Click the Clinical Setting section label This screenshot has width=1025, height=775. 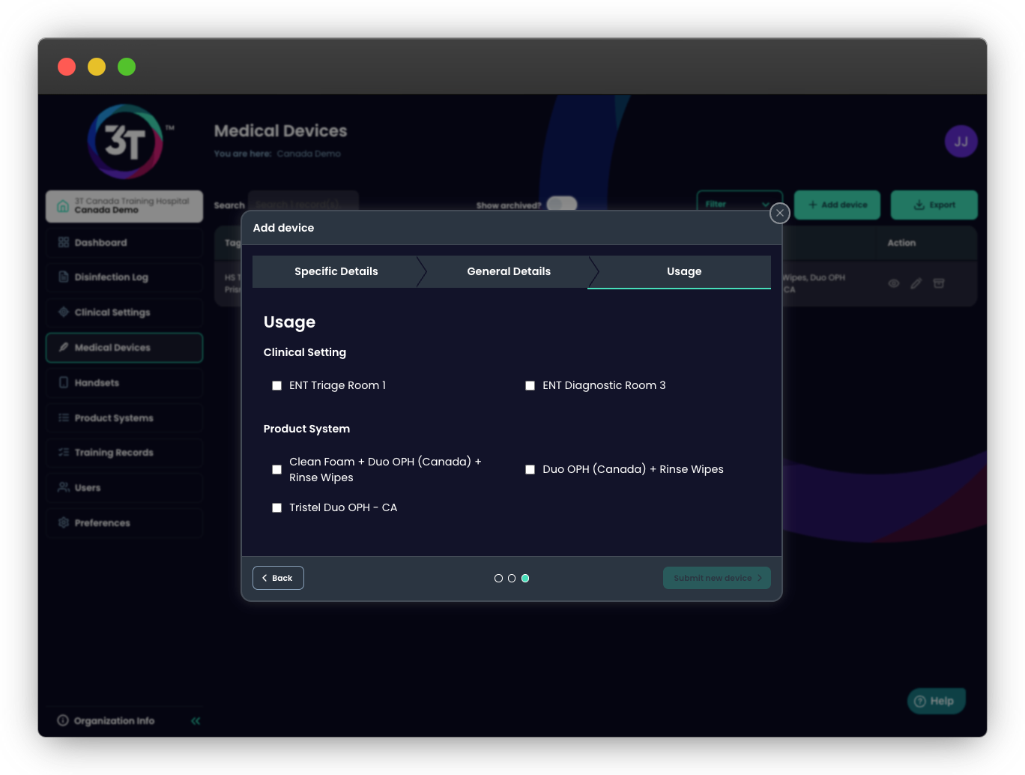tap(305, 352)
